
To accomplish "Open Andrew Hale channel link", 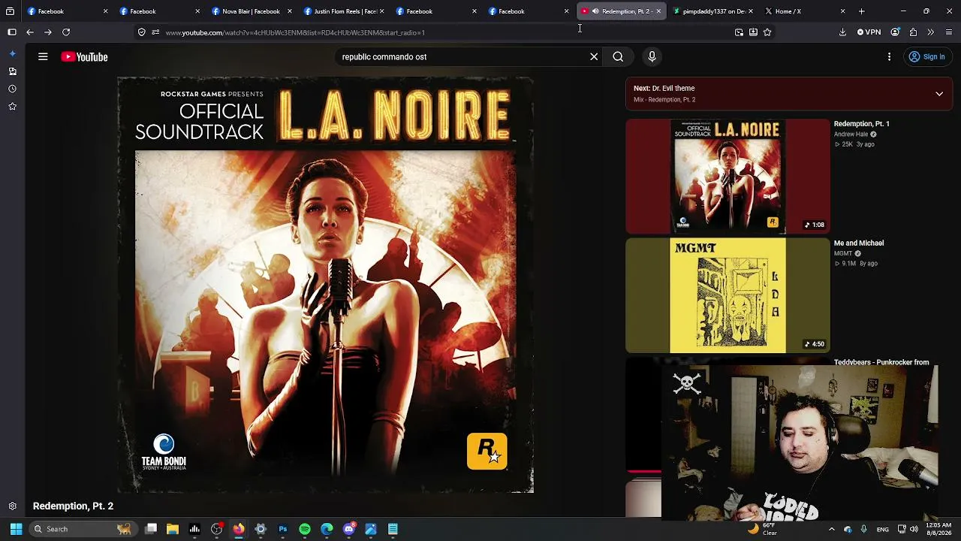I will click(851, 134).
